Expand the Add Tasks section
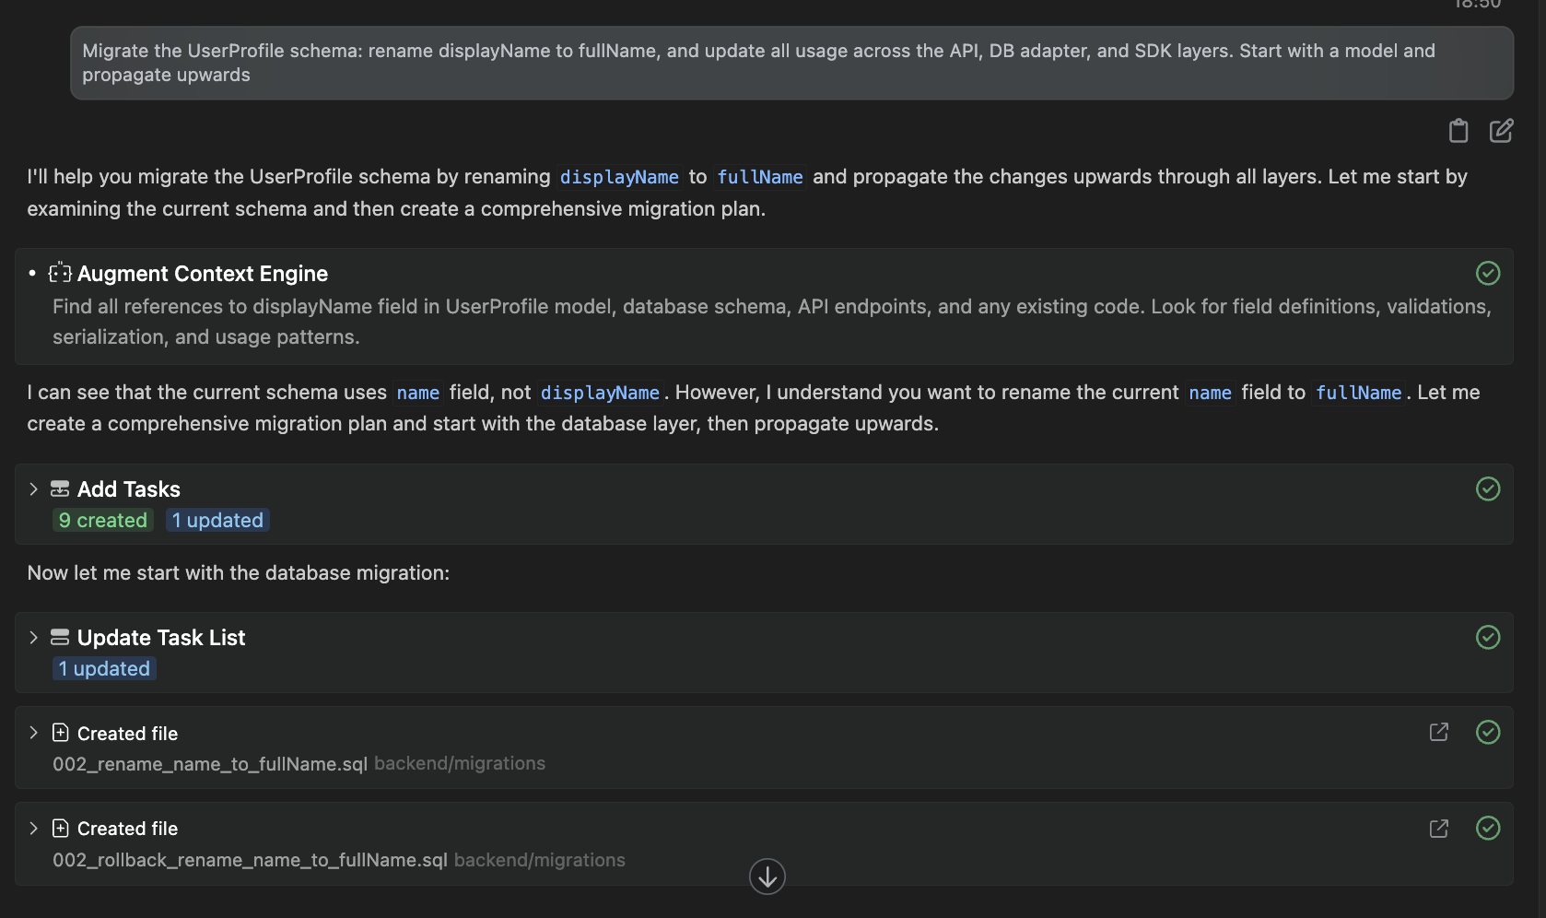The width and height of the screenshot is (1546, 918). [34, 488]
